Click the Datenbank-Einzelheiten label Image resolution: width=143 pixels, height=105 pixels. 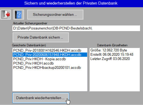[112, 45]
